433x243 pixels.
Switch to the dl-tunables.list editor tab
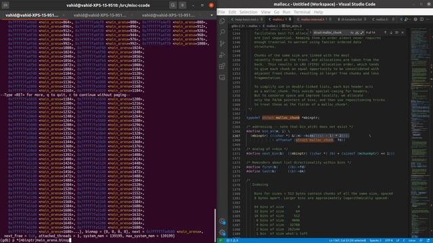(x=351, y=20)
